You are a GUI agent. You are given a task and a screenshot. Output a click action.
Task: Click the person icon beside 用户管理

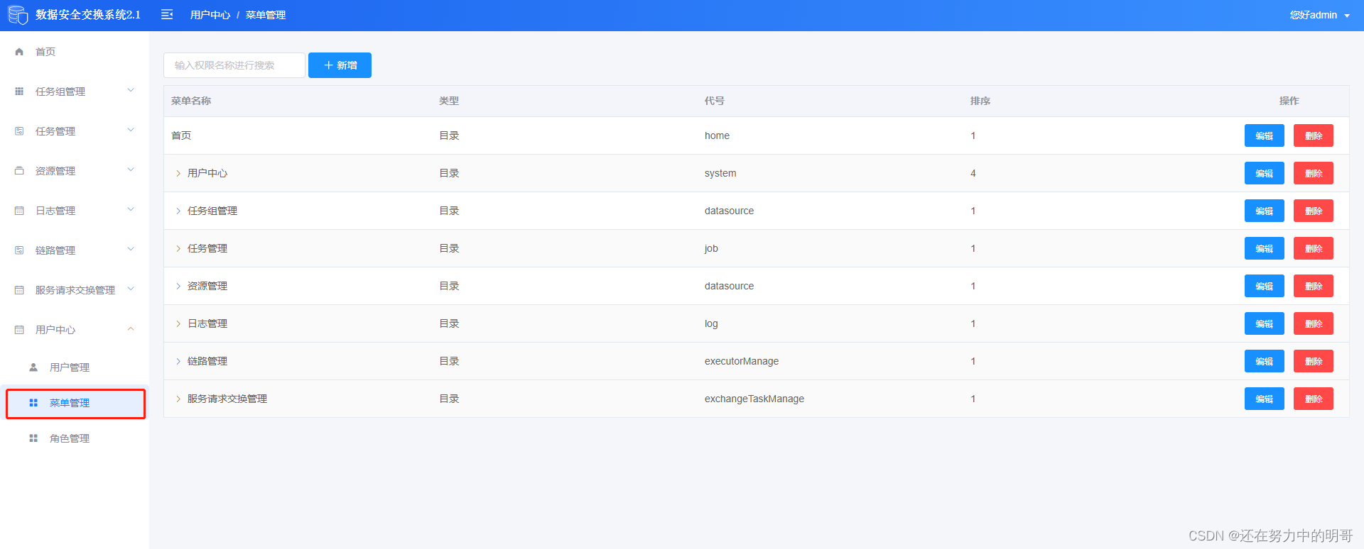(x=33, y=367)
